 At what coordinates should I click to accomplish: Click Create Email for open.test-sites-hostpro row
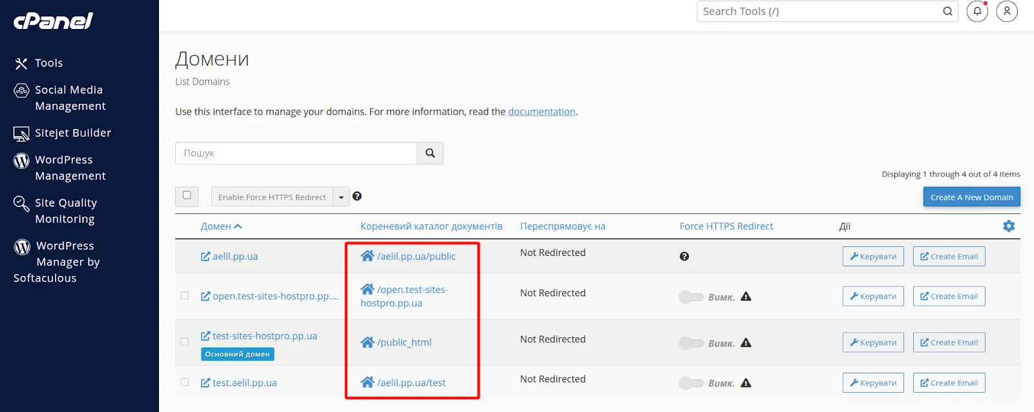949,297
